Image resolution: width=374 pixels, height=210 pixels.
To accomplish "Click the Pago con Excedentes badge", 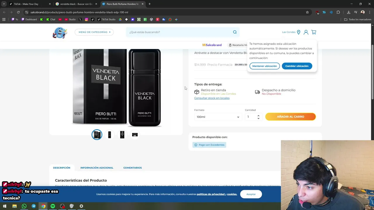I will tap(209, 145).
